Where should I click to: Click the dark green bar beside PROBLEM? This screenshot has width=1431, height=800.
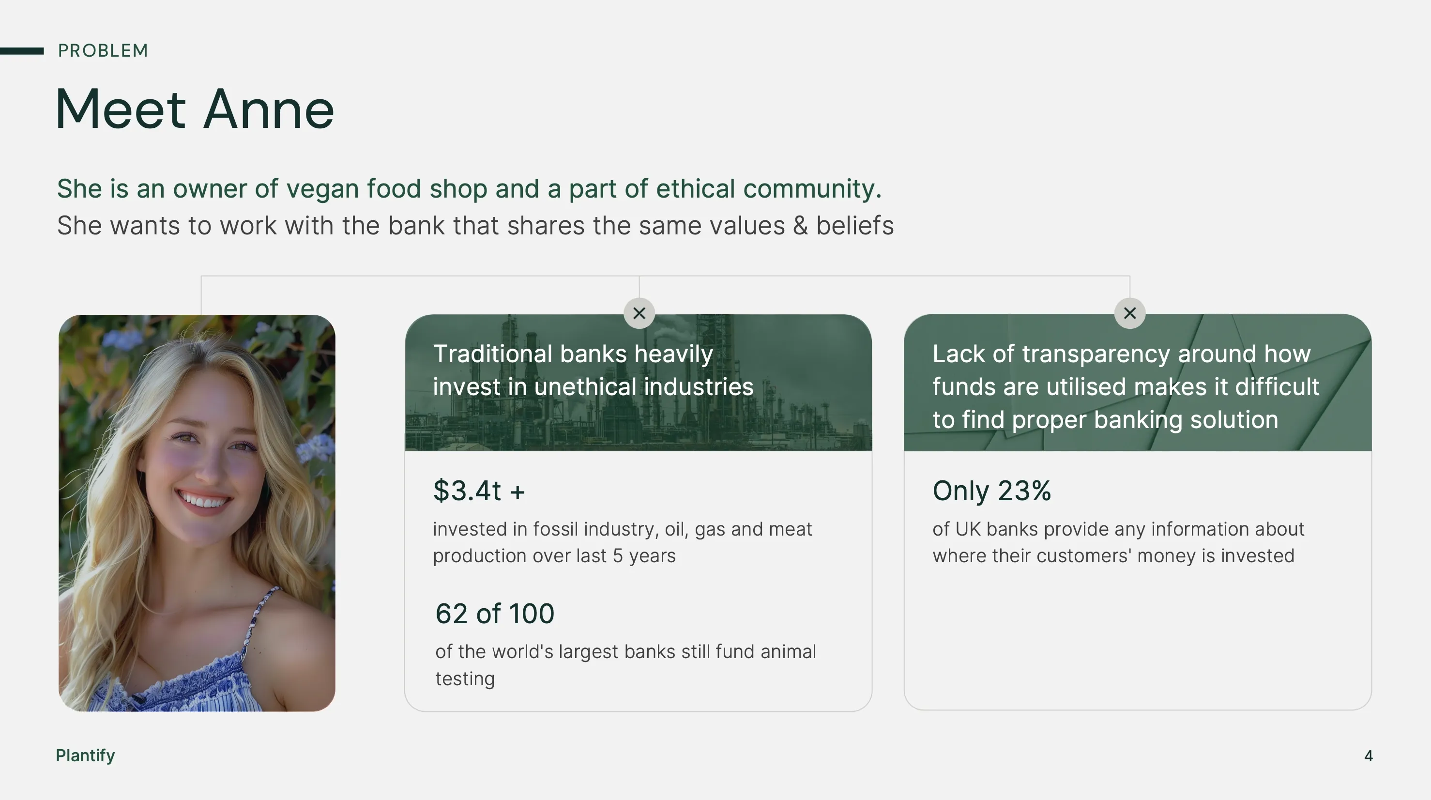click(x=22, y=51)
